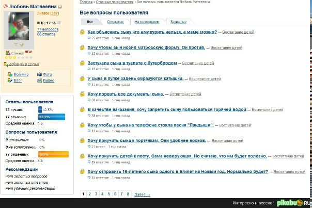Click the Мой мир icon in profile panel

coord(10,74)
